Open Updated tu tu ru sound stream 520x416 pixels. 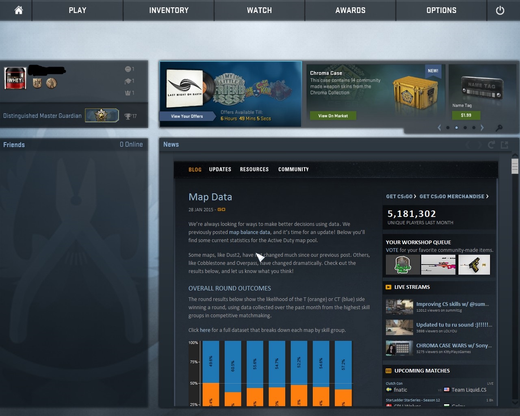tap(454, 325)
